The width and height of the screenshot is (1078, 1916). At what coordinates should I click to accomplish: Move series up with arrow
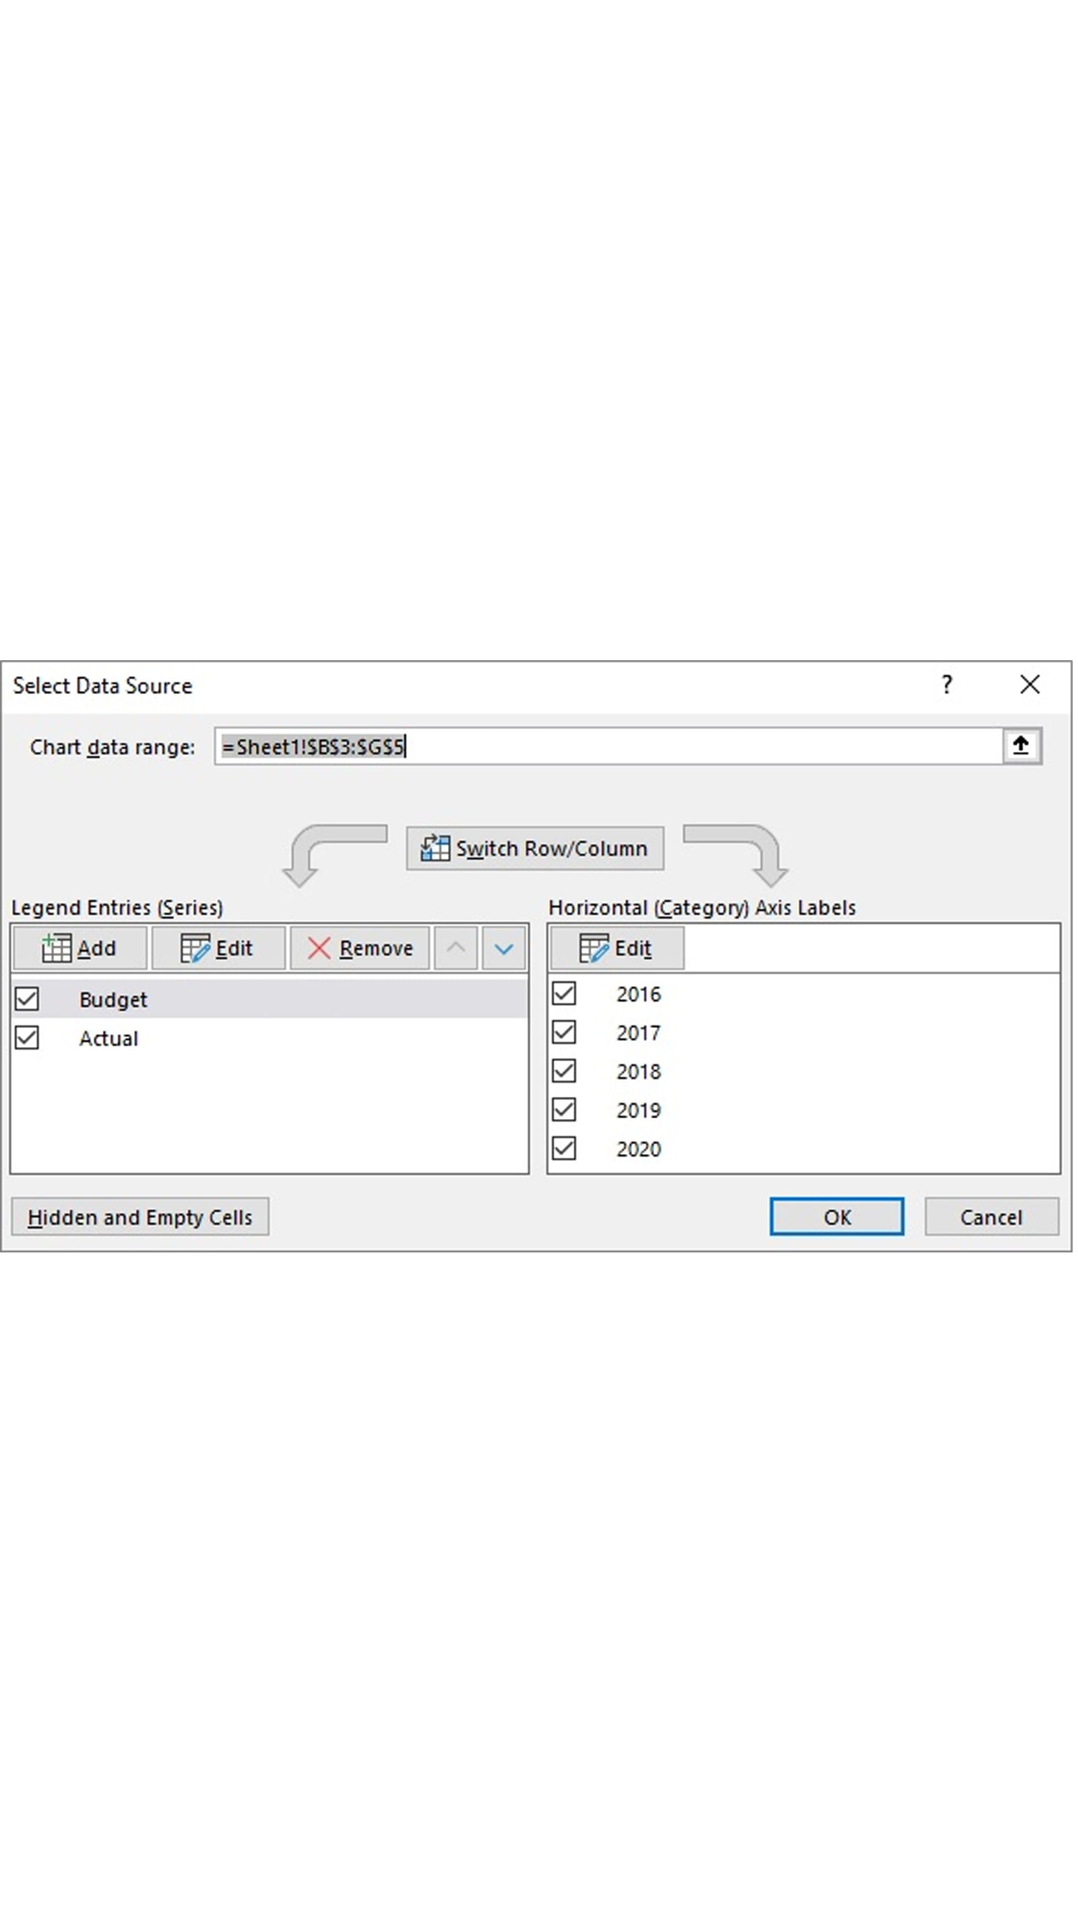pyautogui.click(x=455, y=949)
